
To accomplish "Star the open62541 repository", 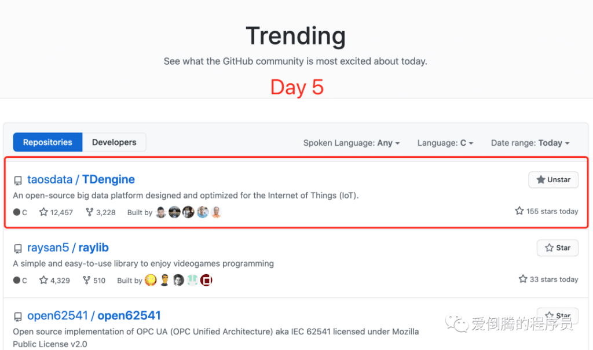I will (x=557, y=315).
